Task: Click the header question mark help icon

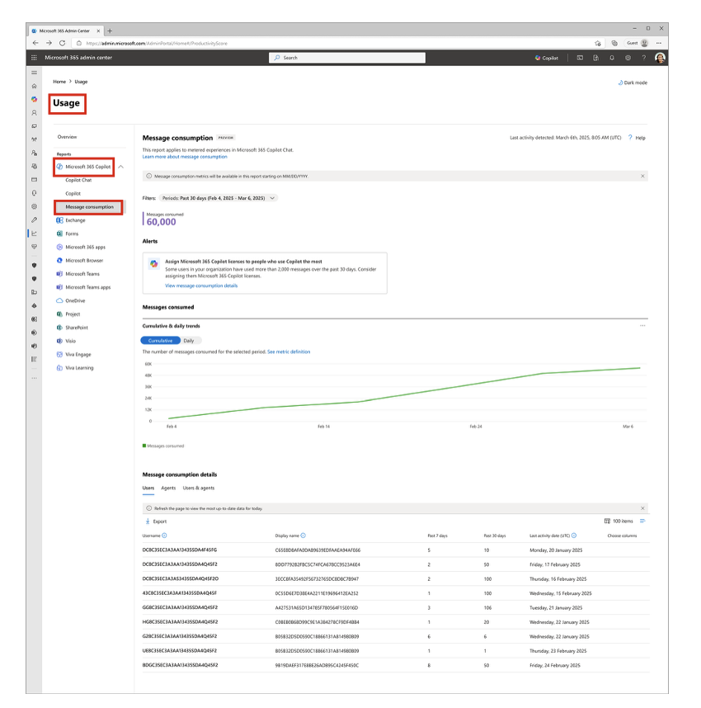Action: tap(643, 58)
